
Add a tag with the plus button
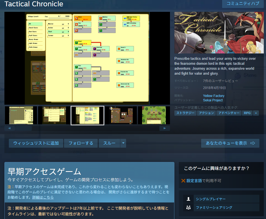[x=256, y=113]
